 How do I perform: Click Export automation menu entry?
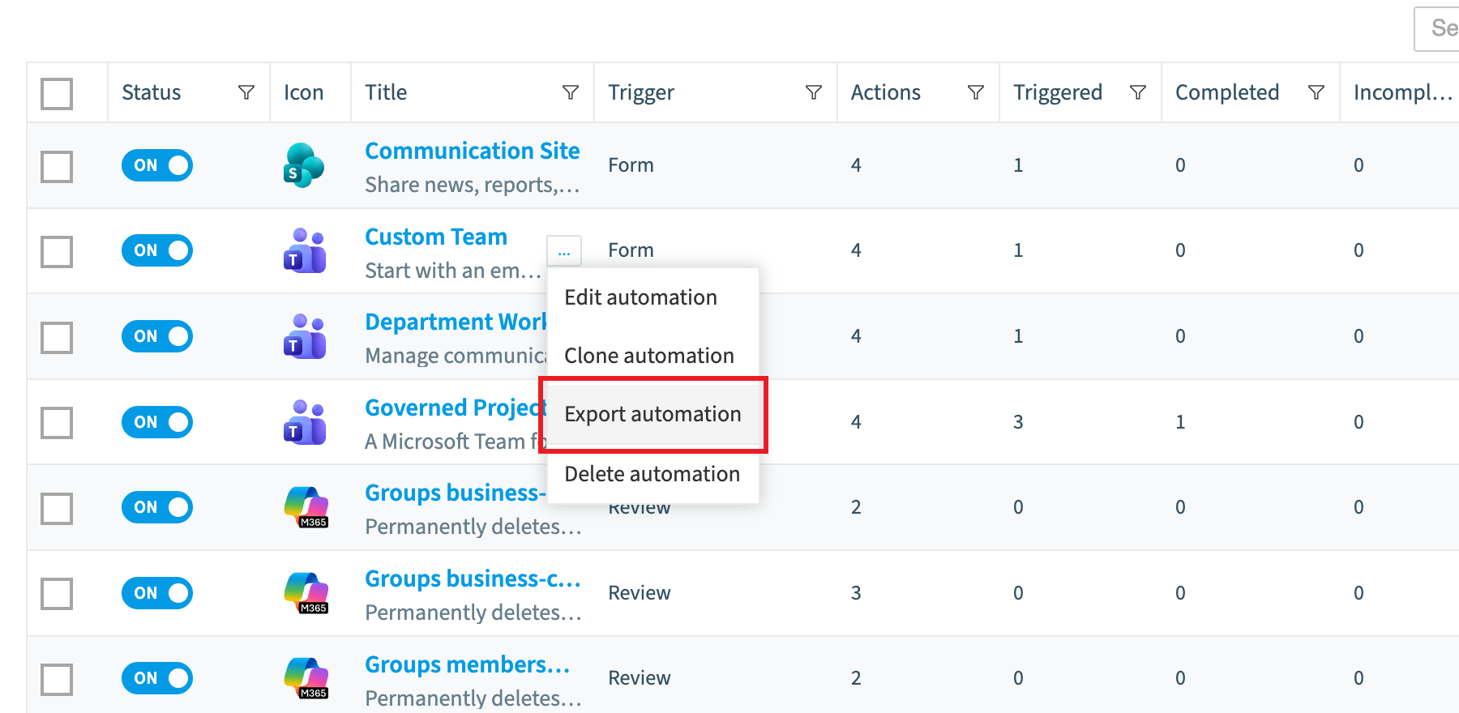tap(653, 414)
